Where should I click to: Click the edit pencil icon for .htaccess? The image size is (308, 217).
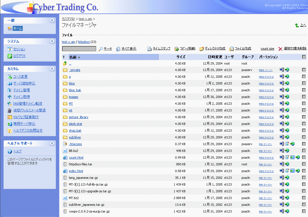coord(287,144)
